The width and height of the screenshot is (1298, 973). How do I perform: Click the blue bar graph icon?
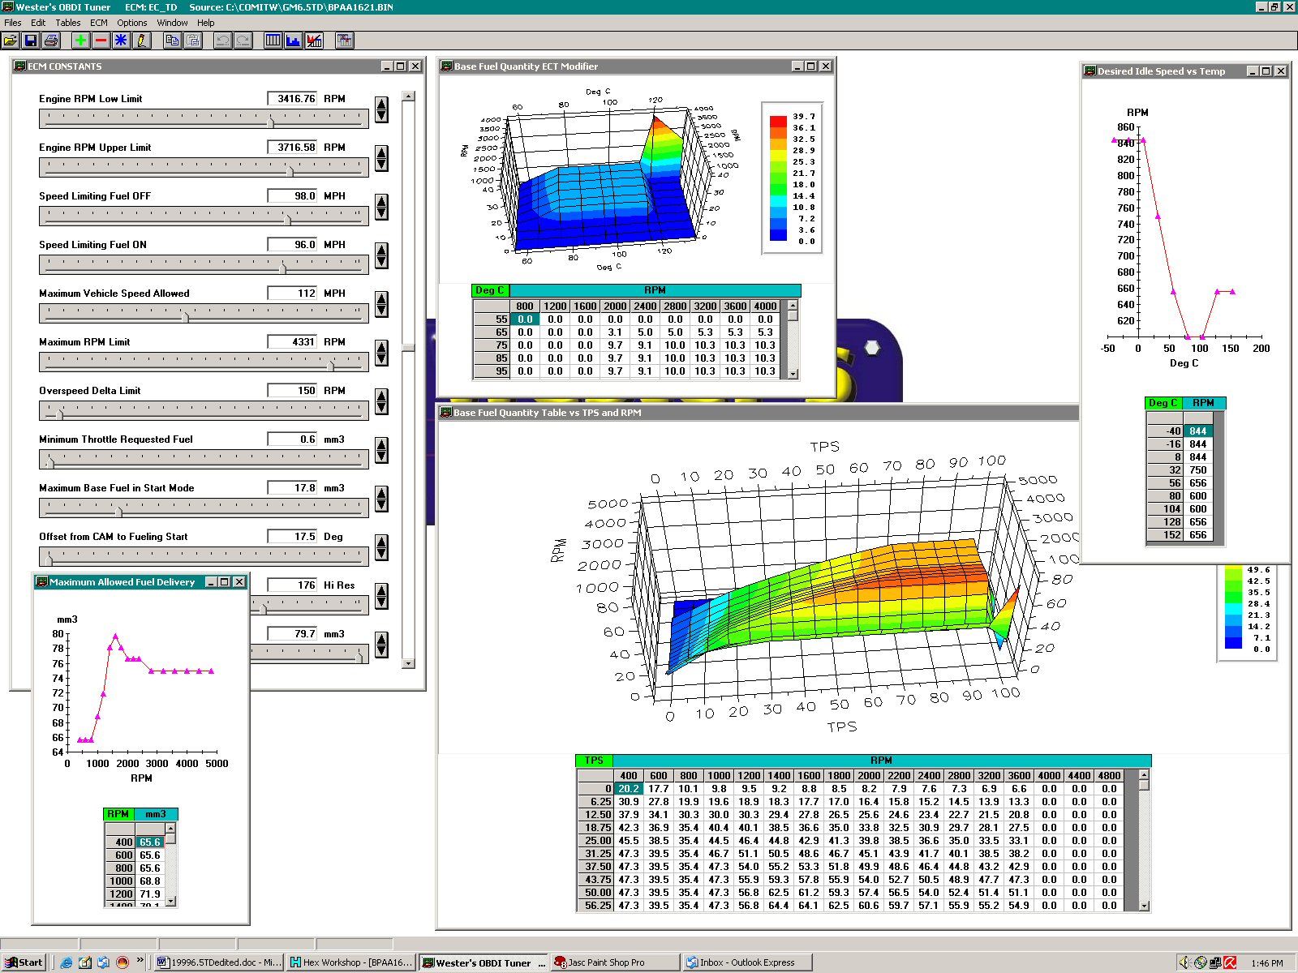click(x=294, y=40)
